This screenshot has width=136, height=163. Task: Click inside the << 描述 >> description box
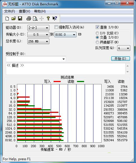click(66, 69)
